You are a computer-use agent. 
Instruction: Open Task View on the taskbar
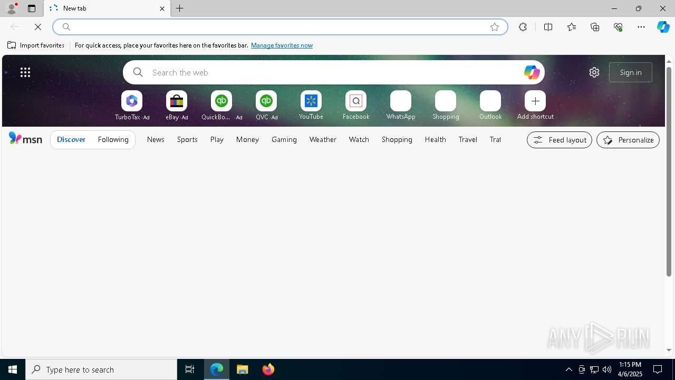pos(190,369)
